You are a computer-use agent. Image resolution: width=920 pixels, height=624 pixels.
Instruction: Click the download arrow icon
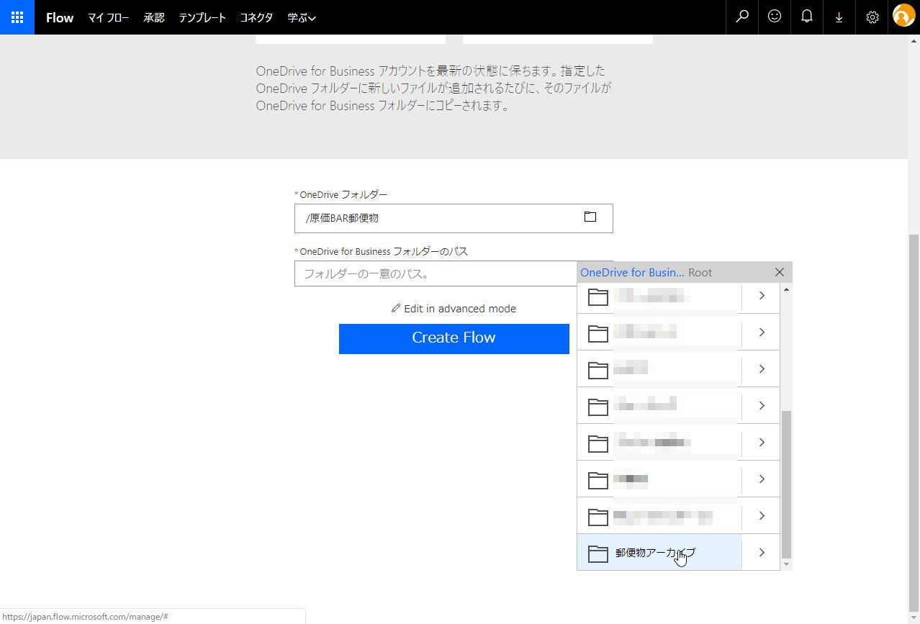click(839, 17)
